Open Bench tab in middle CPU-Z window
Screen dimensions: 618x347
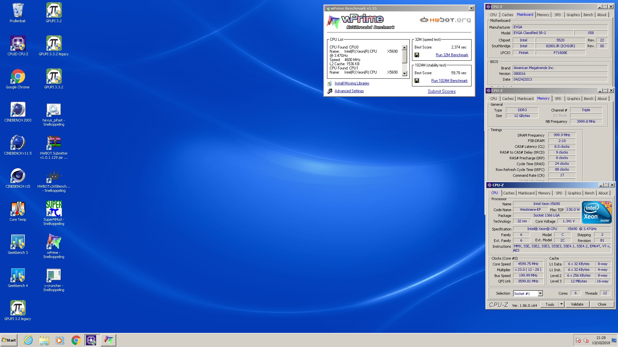pyautogui.click(x=589, y=99)
